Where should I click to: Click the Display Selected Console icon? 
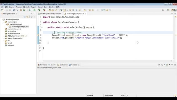[162, 65]
